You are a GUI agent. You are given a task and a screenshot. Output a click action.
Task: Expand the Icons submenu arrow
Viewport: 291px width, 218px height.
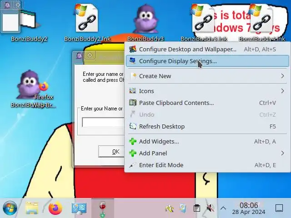tap(282, 91)
